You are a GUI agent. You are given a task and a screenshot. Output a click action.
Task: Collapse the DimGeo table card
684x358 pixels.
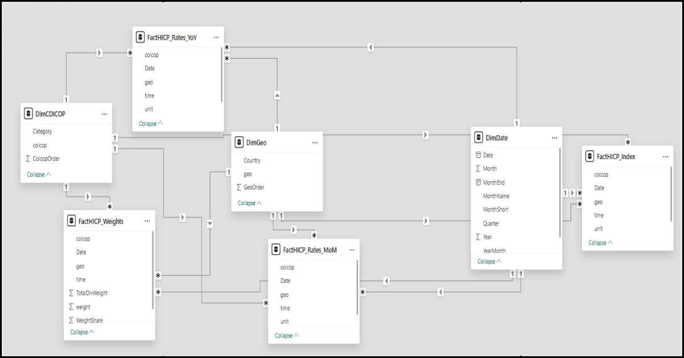pos(250,203)
